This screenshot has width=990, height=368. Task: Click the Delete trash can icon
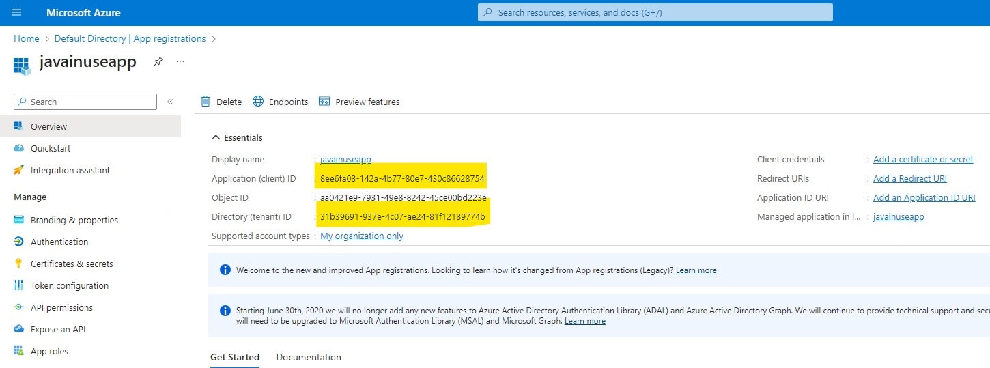[206, 101]
